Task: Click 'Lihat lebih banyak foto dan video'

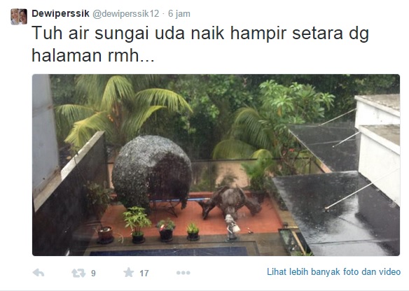Action: pos(333,271)
